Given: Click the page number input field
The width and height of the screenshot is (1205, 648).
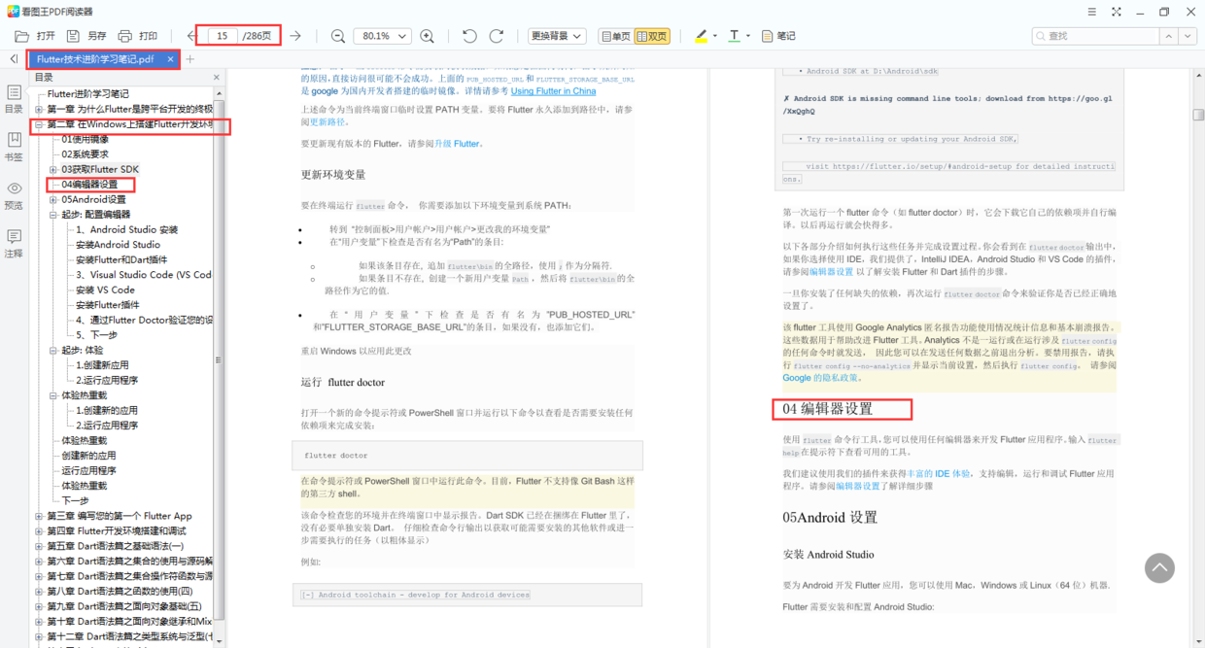Looking at the screenshot, I should (223, 36).
